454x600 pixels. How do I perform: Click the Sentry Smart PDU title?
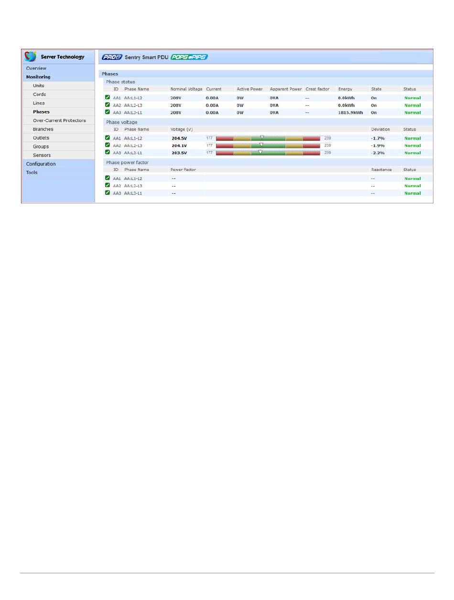(146, 57)
